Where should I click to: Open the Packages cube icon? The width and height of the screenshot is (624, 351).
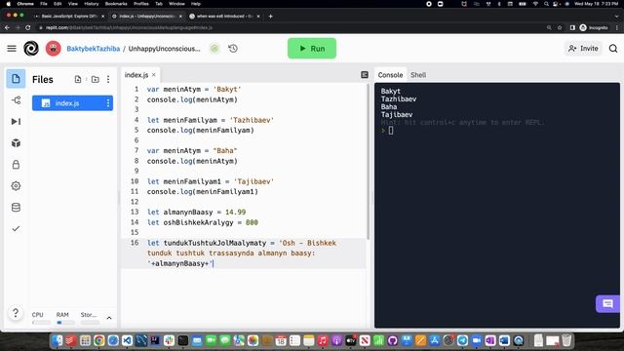(16, 143)
